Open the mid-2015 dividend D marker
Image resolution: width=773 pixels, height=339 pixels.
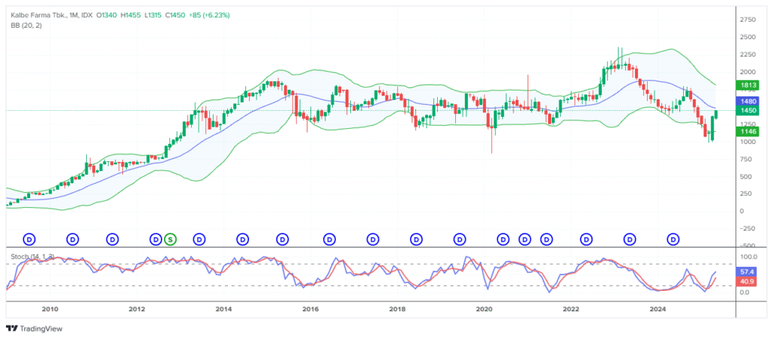point(283,239)
